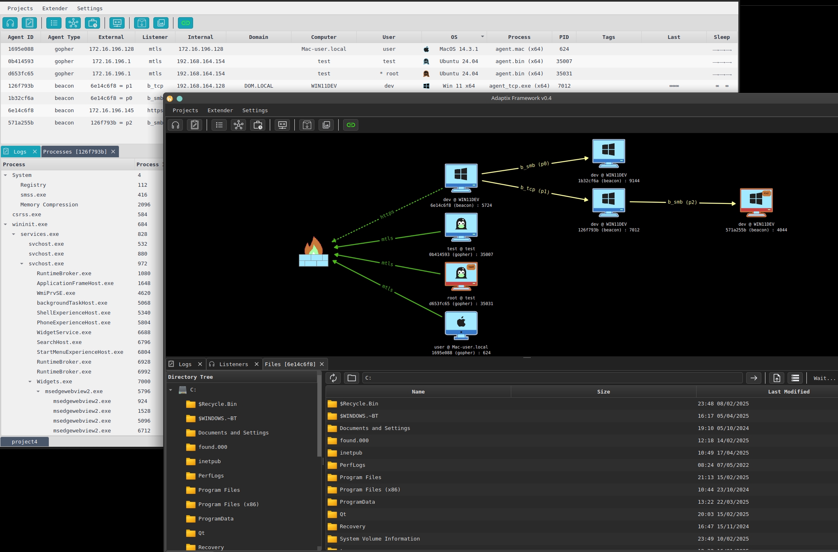
Task: Refresh the file browser listing
Action: 333,378
